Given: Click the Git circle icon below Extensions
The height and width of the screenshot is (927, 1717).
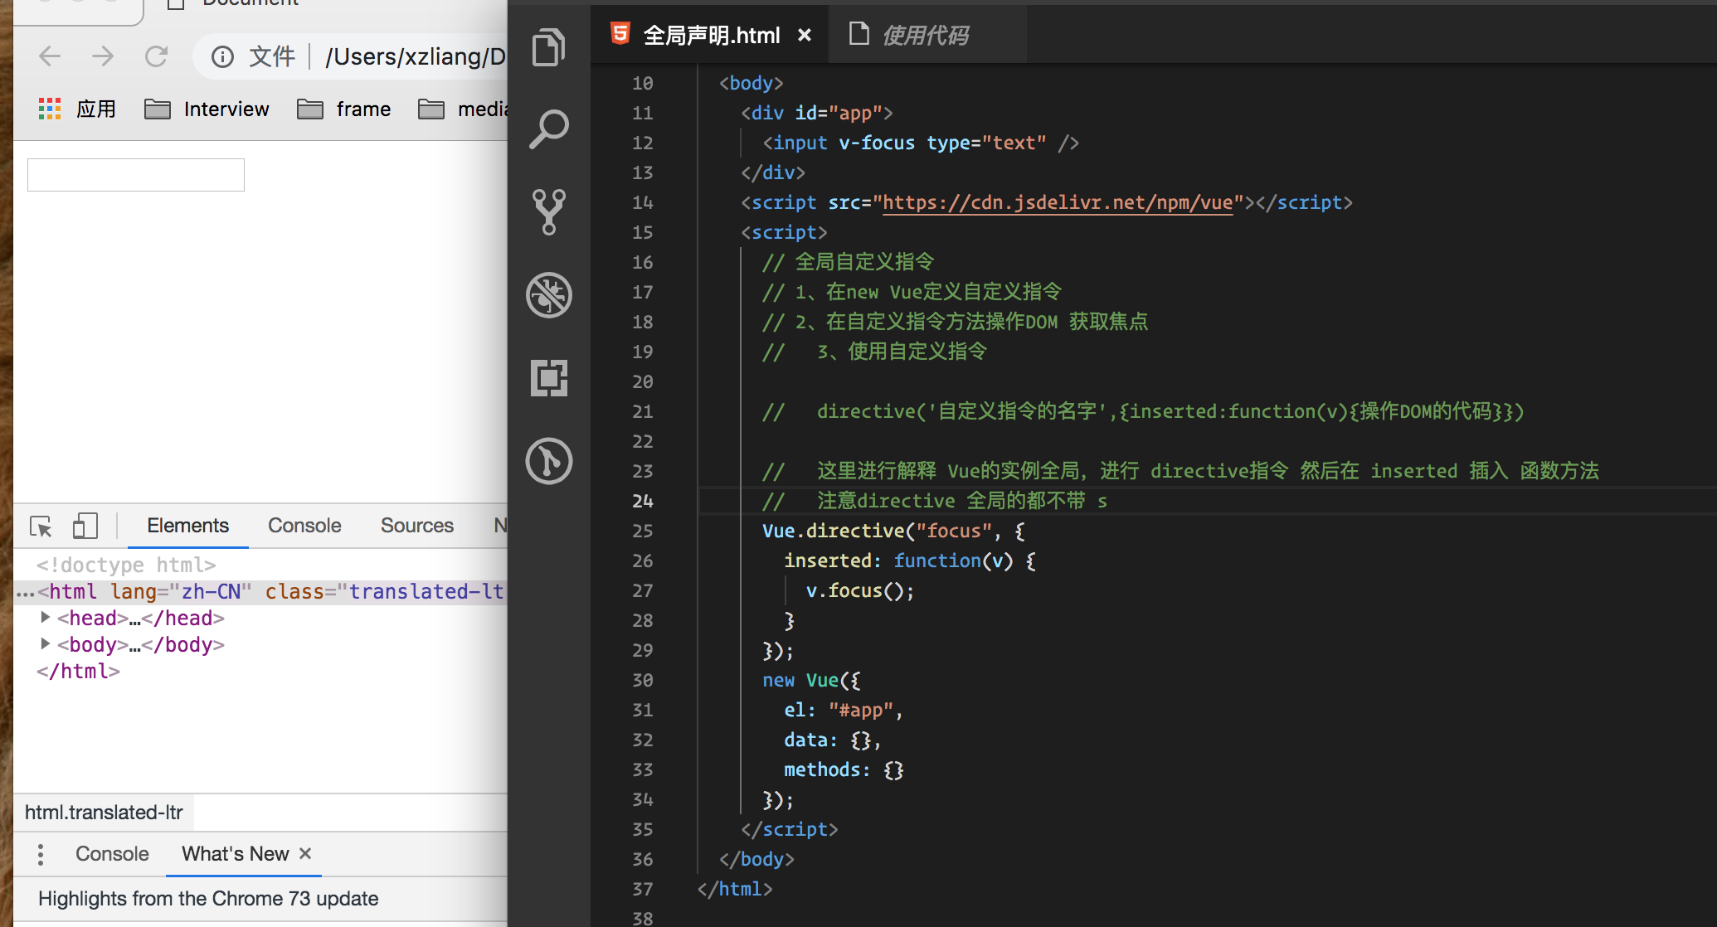Looking at the screenshot, I should point(548,461).
